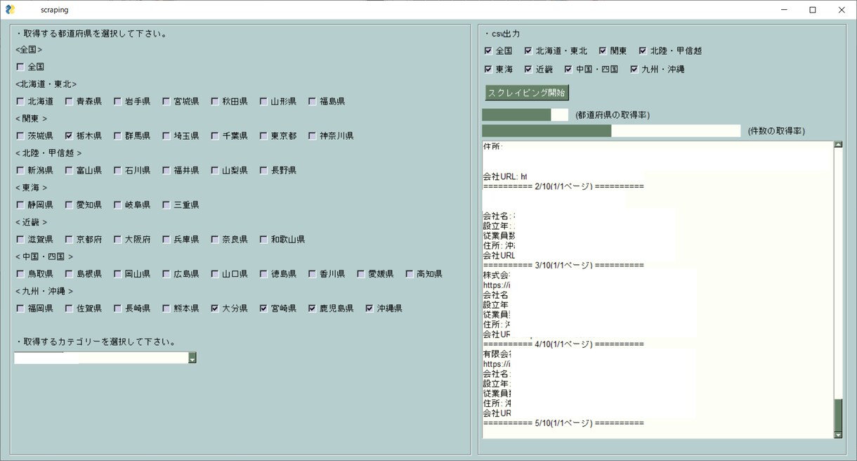Start scraping with スクレイピング開始 button
This screenshot has height=461, width=857.
[527, 93]
